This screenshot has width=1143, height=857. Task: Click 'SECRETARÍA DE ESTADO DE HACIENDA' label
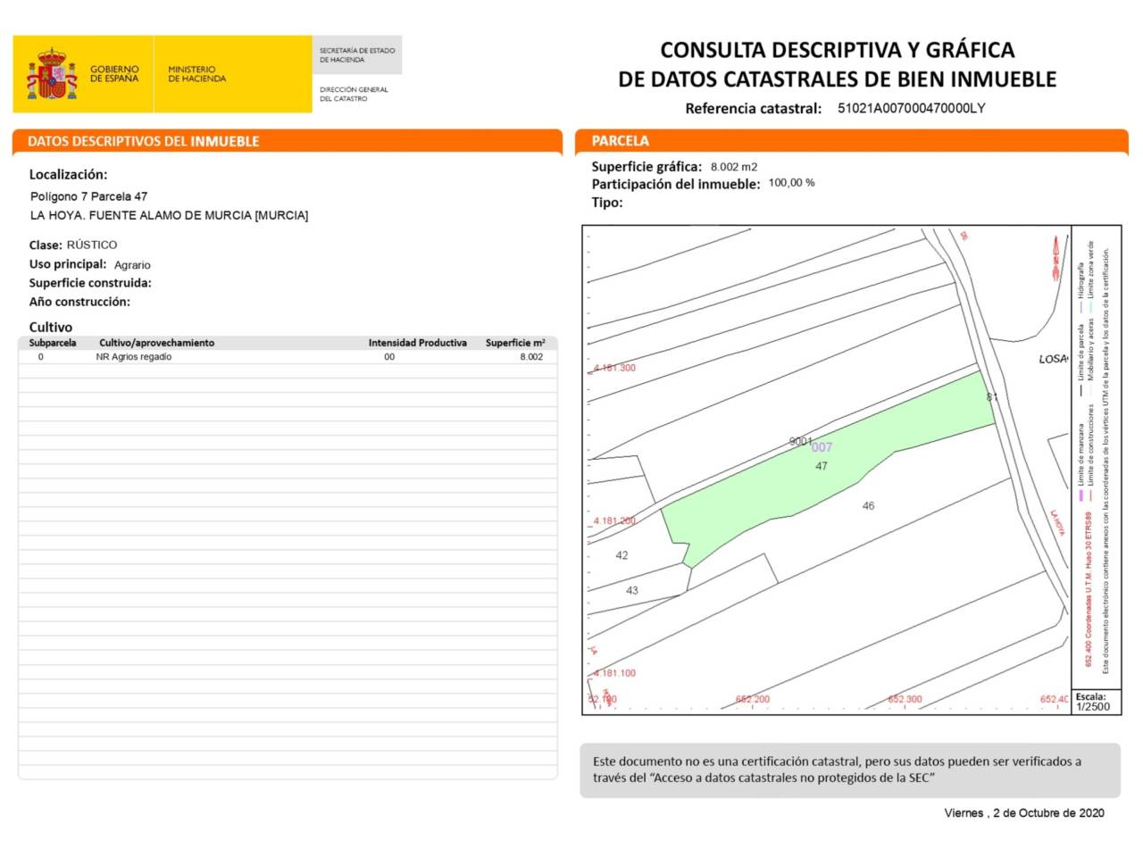[x=357, y=55]
